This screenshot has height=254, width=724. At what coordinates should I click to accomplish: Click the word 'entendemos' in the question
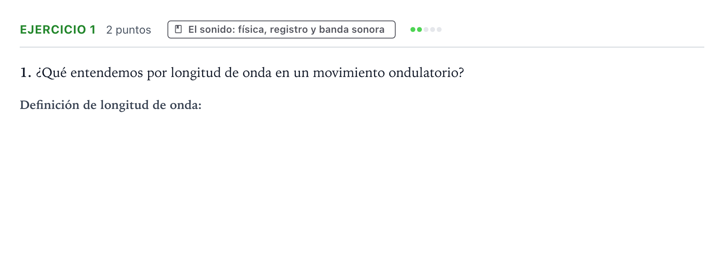click(x=107, y=73)
